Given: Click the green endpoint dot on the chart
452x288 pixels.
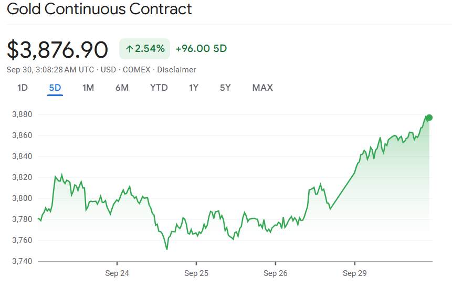Looking at the screenshot, I should tap(429, 118).
